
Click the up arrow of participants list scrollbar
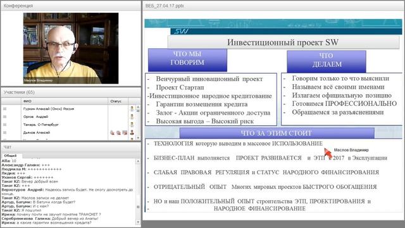(x=138, y=107)
